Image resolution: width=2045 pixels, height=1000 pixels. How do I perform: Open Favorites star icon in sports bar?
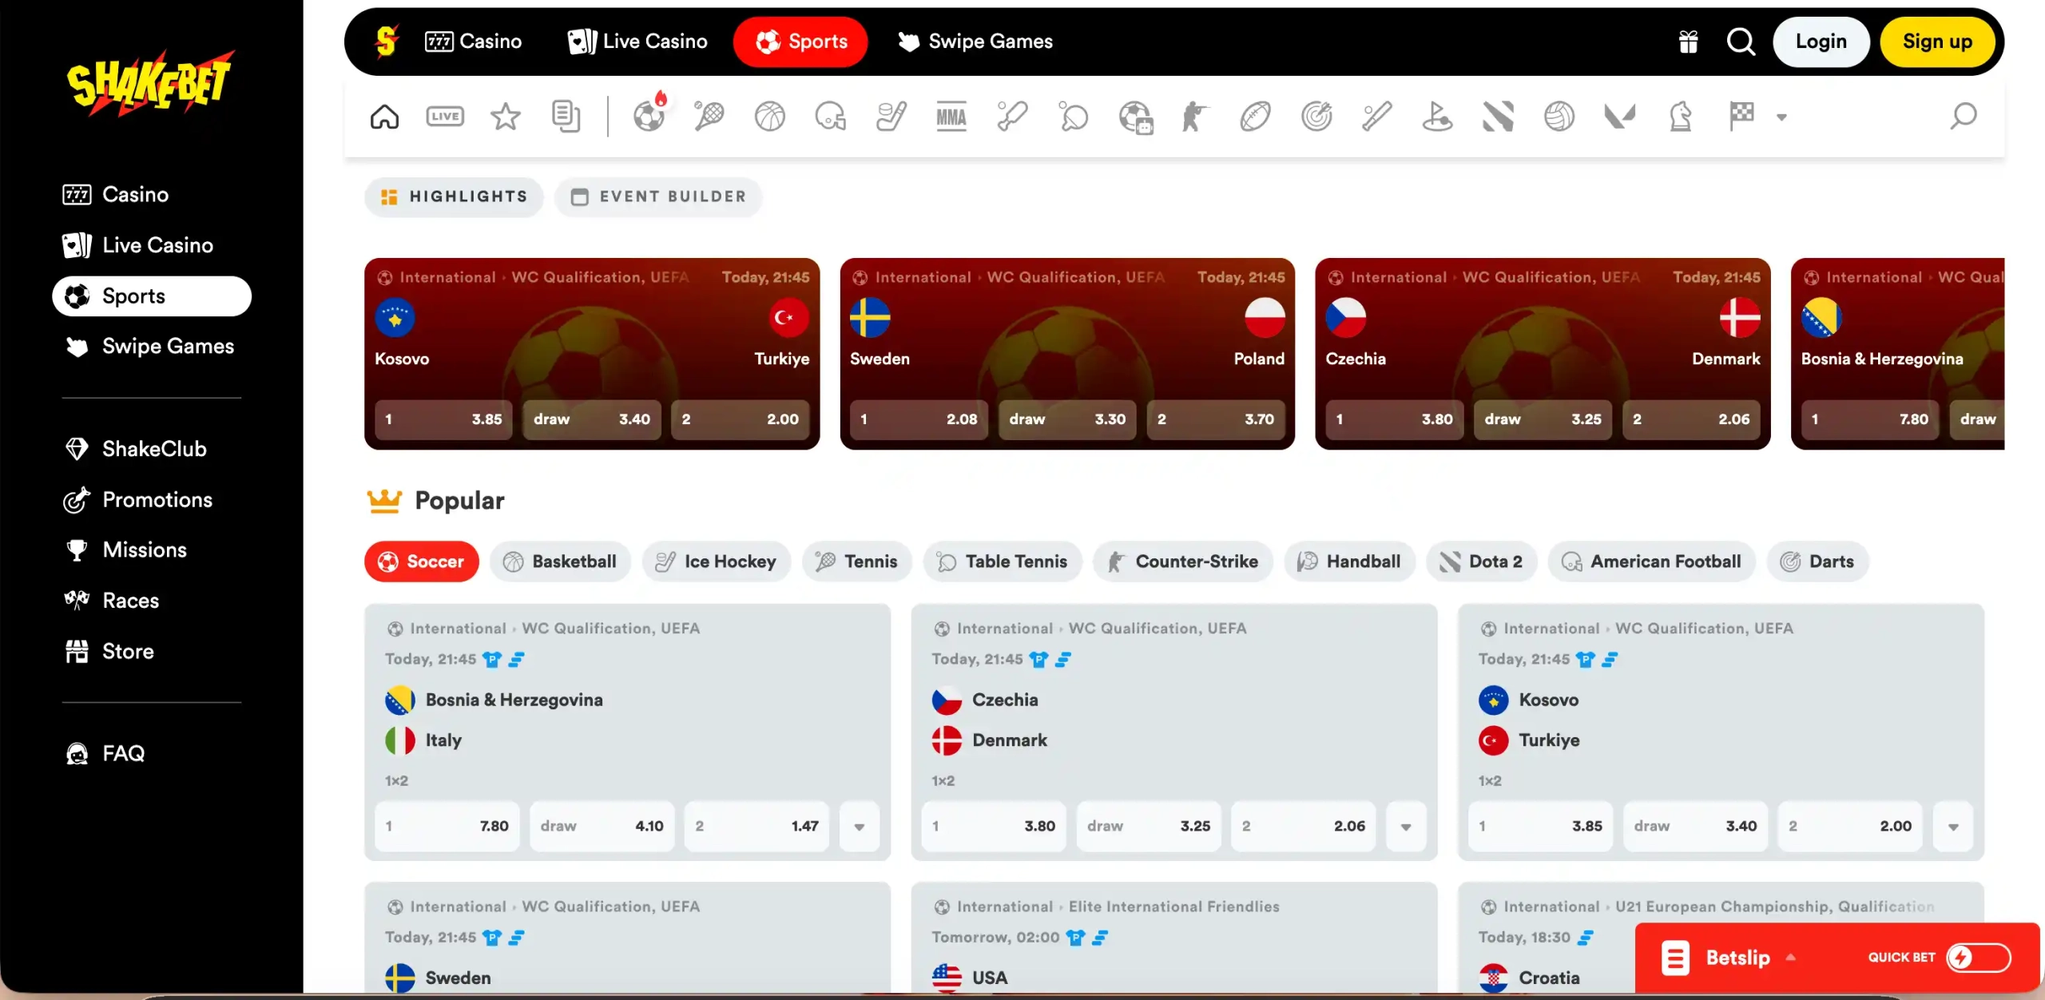click(x=506, y=117)
